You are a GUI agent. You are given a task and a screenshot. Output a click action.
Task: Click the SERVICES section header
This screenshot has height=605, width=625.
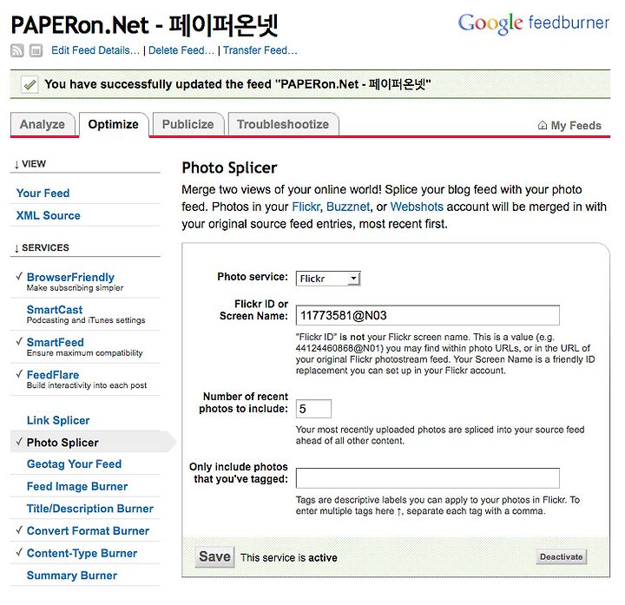(42, 248)
